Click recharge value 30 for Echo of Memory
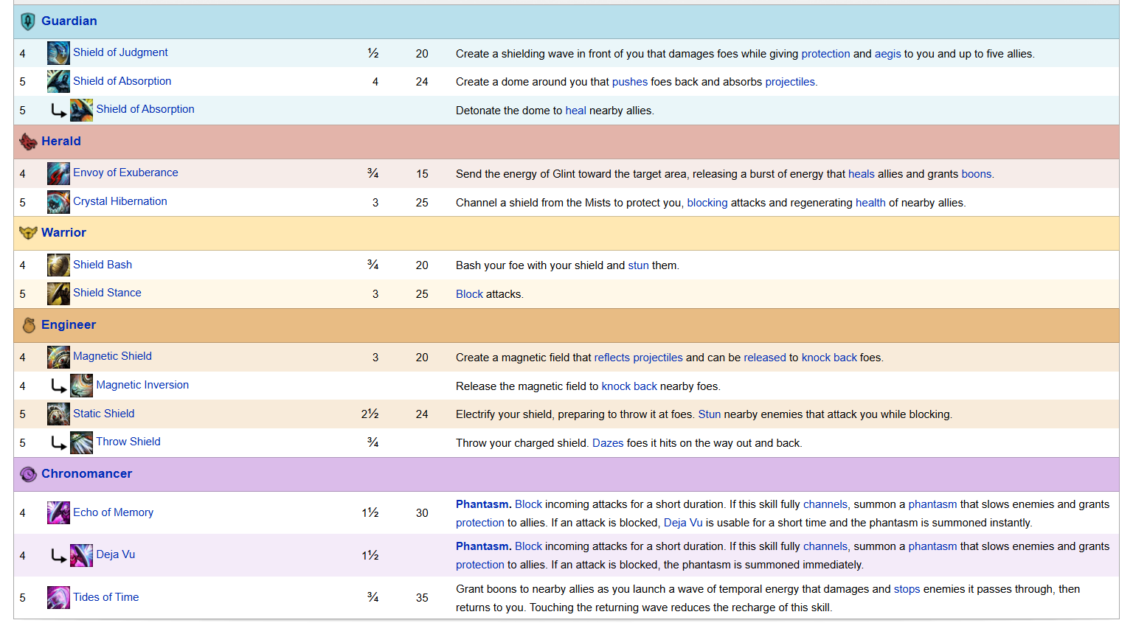Viewport: 1133px width, 637px height. 422,513
